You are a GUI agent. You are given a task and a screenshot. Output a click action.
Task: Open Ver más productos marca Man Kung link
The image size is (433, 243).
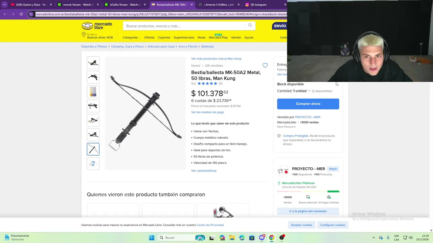click(x=216, y=59)
